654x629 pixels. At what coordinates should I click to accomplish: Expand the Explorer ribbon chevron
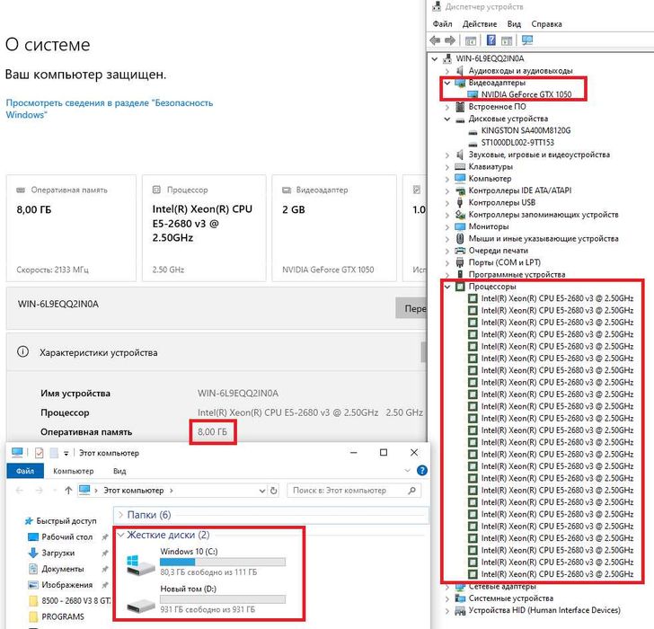408,471
